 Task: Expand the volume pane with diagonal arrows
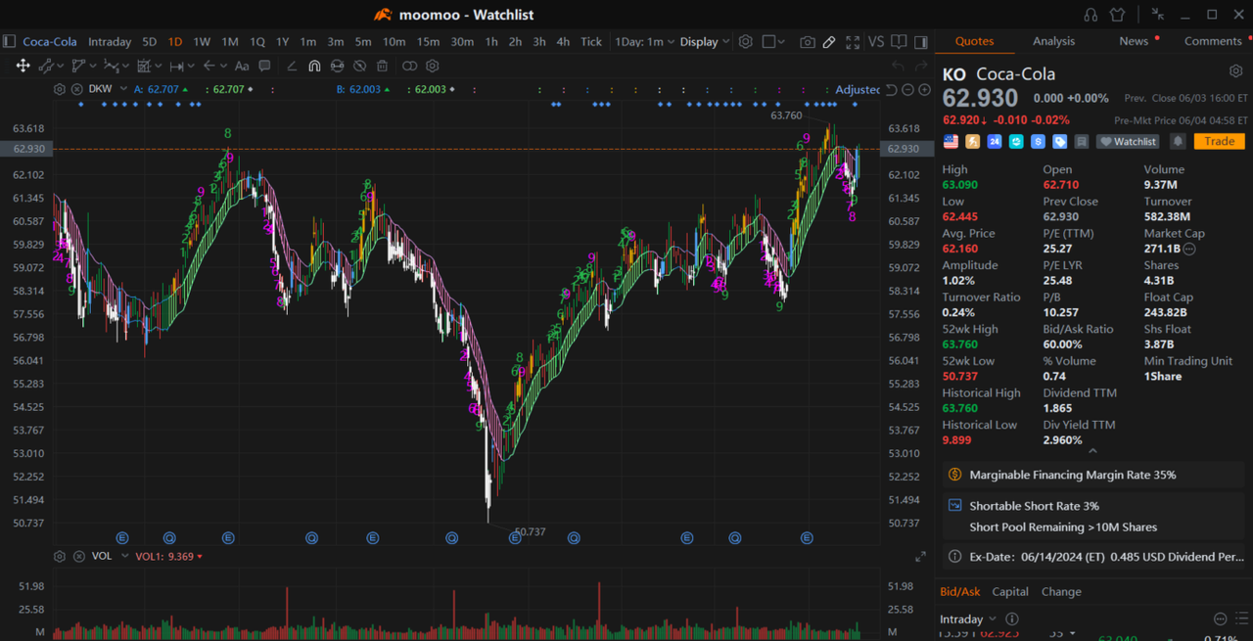pos(920,556)
